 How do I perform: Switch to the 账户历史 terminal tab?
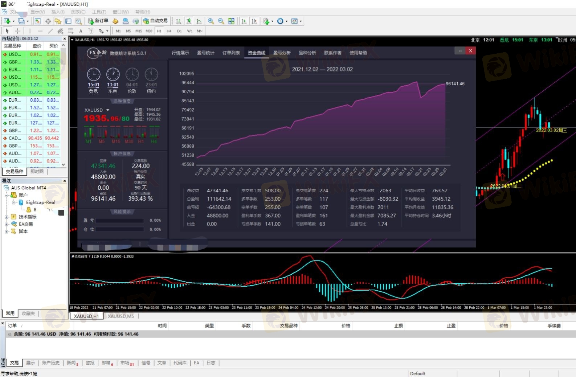click(50, 363)
